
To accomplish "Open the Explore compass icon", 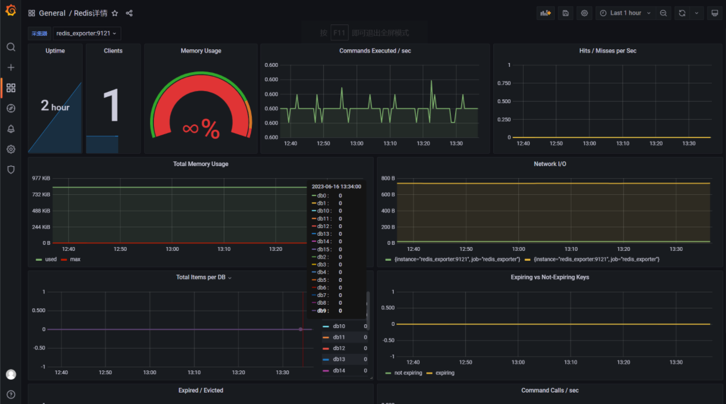I will [11, 109].
